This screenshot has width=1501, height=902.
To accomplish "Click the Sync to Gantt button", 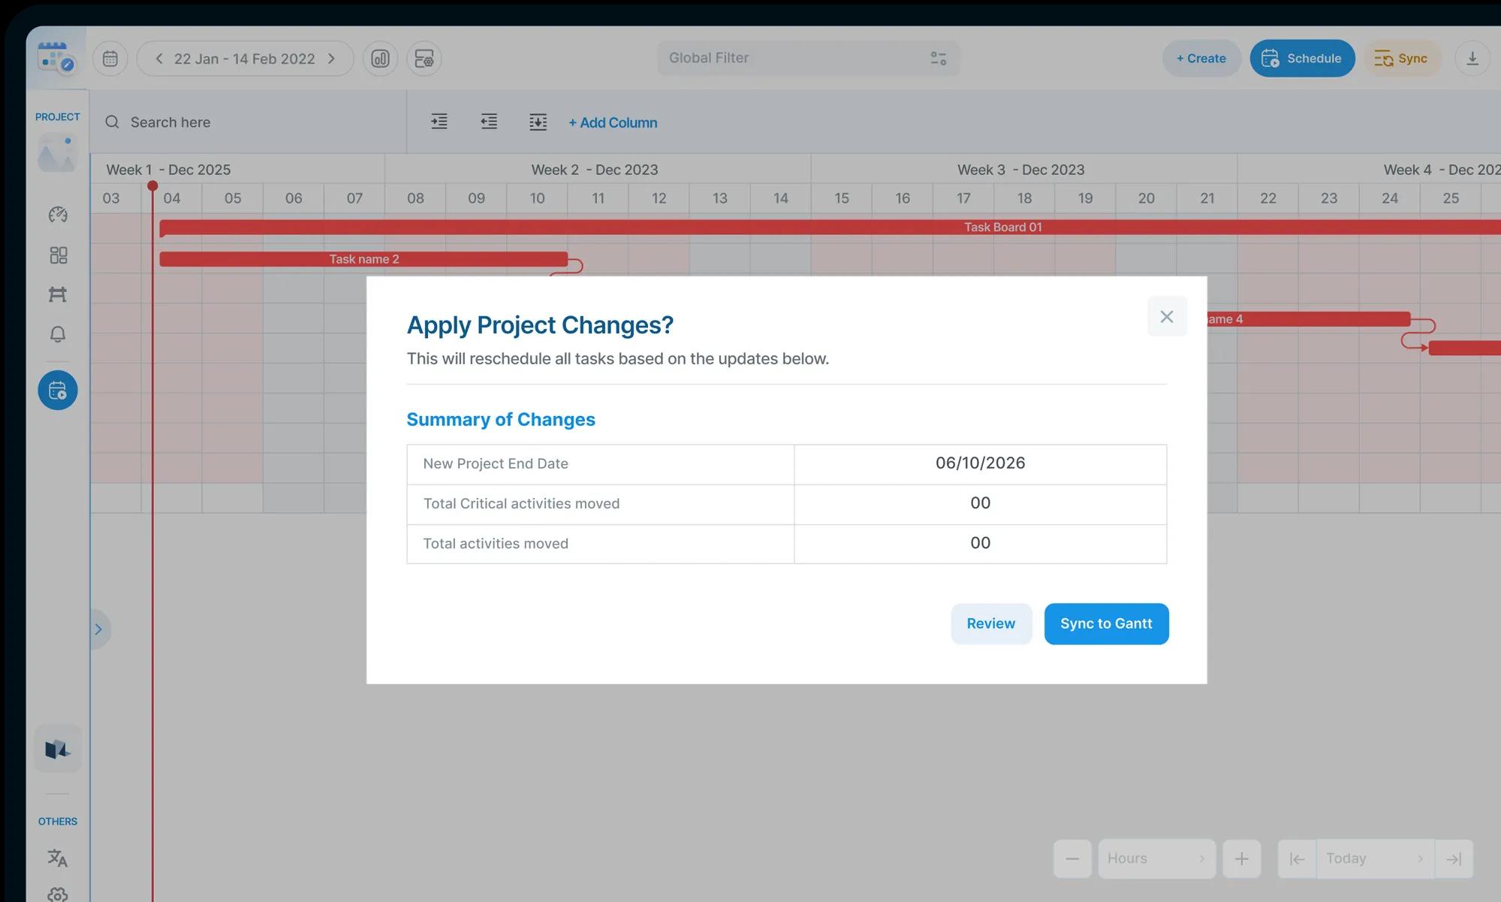I will (x=1107, y=623).
